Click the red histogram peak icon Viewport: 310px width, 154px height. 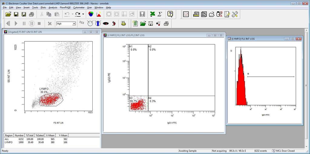click(99, 14)
